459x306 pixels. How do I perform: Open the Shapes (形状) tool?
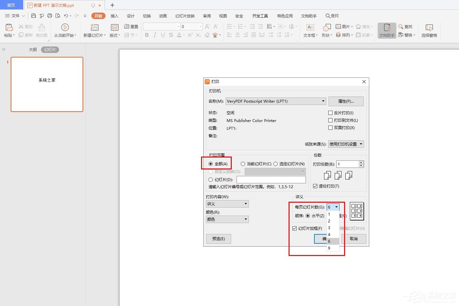[x=327, y=27]
